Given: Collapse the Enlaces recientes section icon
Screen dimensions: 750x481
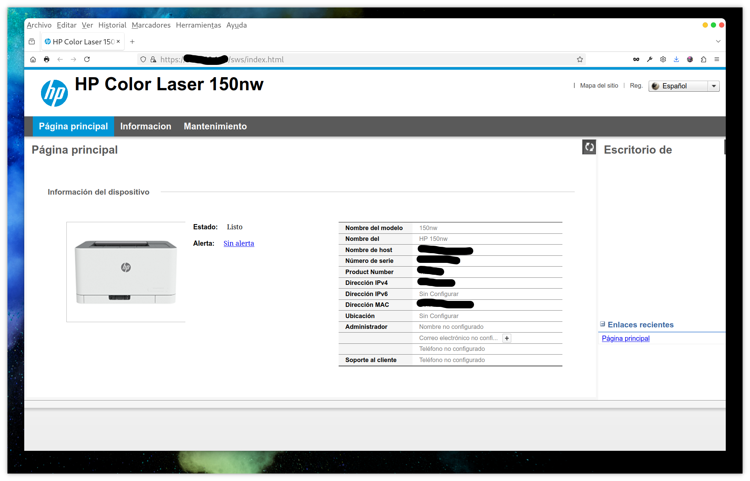Looking at the screenshot, I should pyautogui.click(x=602, y=324).
